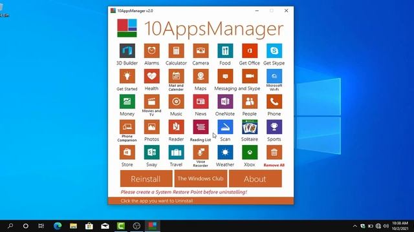Open the Mail app from taskbar
Image resolution: width=414 pixels, height=232 pixels.
tap(105, 226)
